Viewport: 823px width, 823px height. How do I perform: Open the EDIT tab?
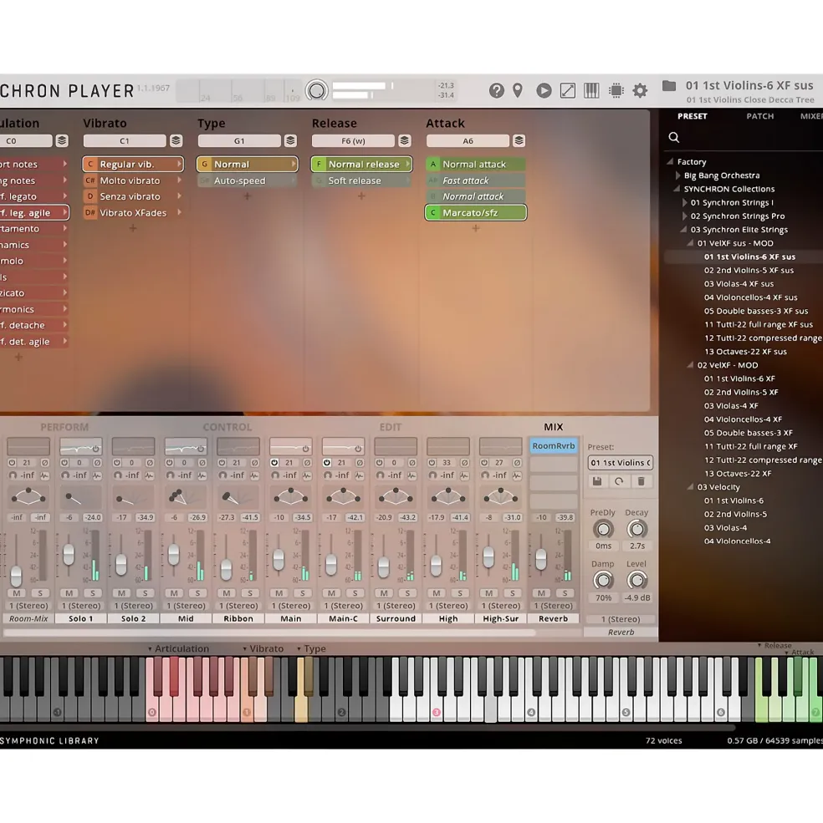[x=391, y=427]
